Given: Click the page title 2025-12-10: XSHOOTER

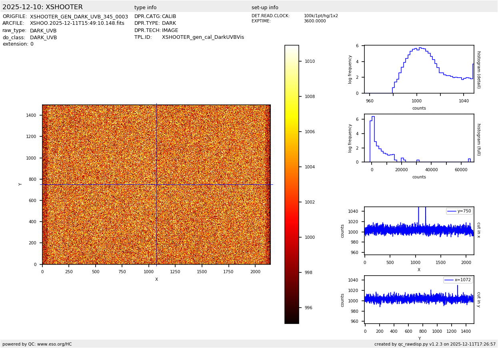Looking at the screenshot, I should click(x=42, y=7).
